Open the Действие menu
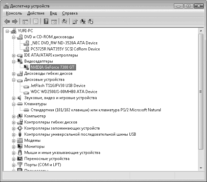The height and width of the screenshot is (182, 207). coord(36,13)
